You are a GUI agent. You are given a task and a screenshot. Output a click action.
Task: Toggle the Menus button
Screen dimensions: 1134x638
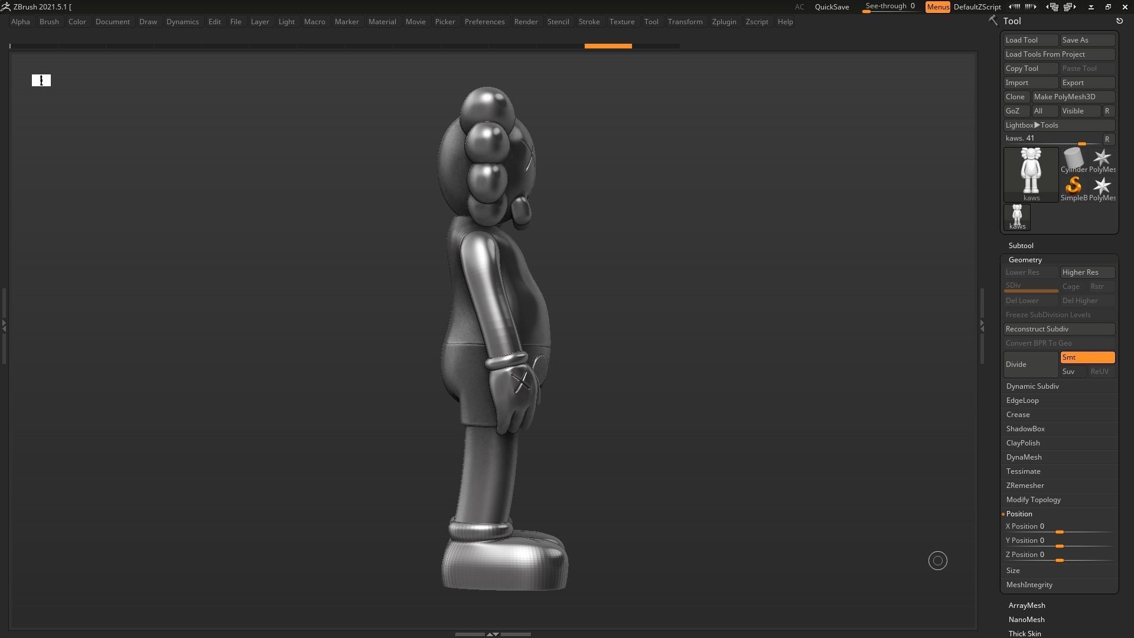(x=937, y=6)
